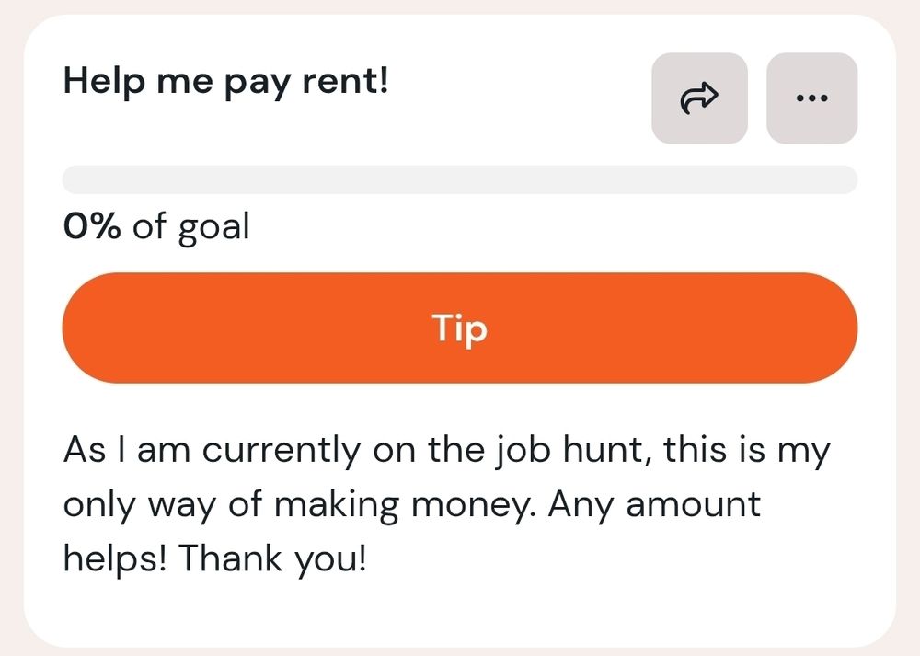
Task: Click the gray share button background square
Action: pos(699,98)
